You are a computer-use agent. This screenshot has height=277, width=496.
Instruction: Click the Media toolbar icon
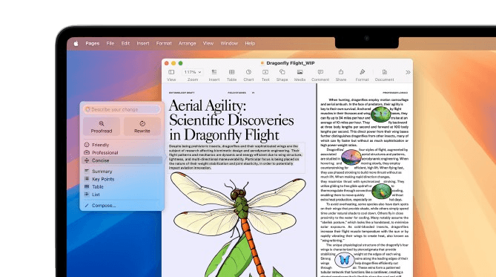coord(300,72)
